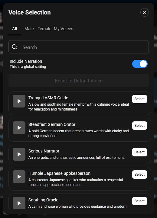Choose the Serious Narrator voice
The image size is (157, 218).
139,152
